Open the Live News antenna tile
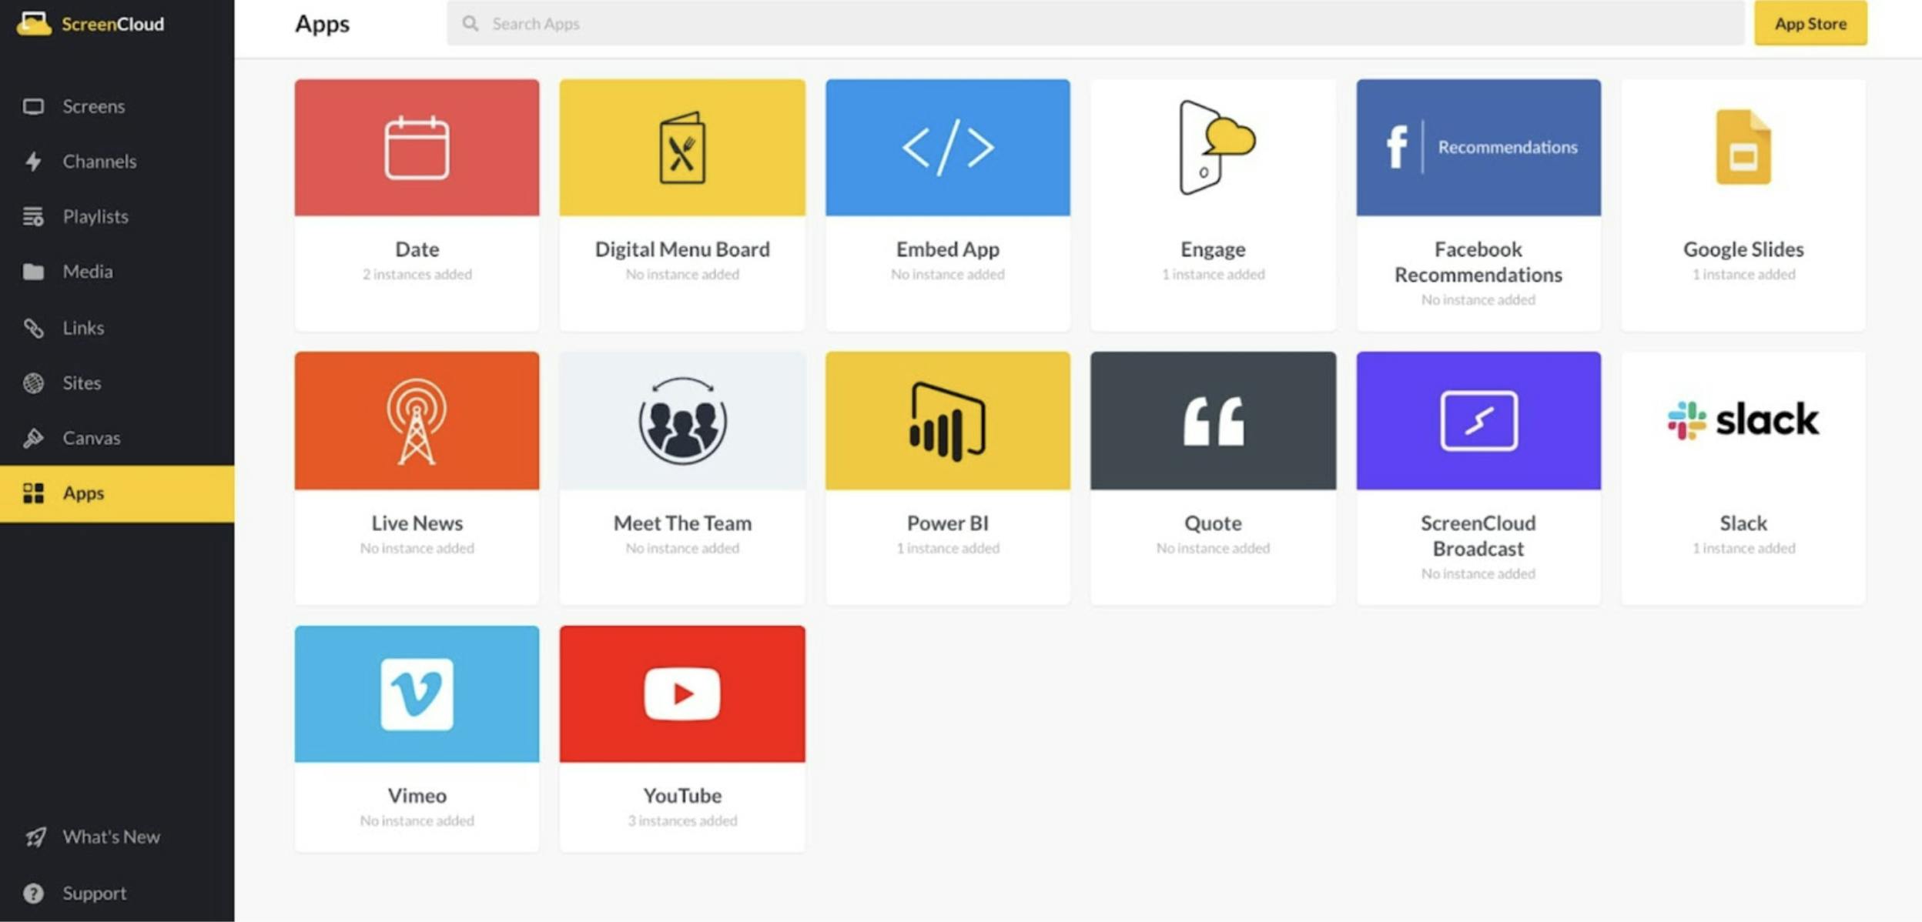 (x=417, y=421)
